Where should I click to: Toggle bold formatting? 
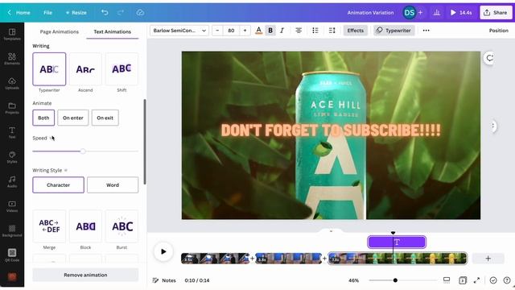[x=270, y=31]
